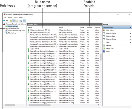Open the Filter by State submenu arrow
Image resolution: width=132 pixels, height=109 pixels.
(130, 36)
